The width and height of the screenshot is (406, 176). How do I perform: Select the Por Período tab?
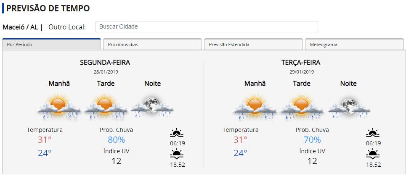pyautogui.click(x=51, y=45)
